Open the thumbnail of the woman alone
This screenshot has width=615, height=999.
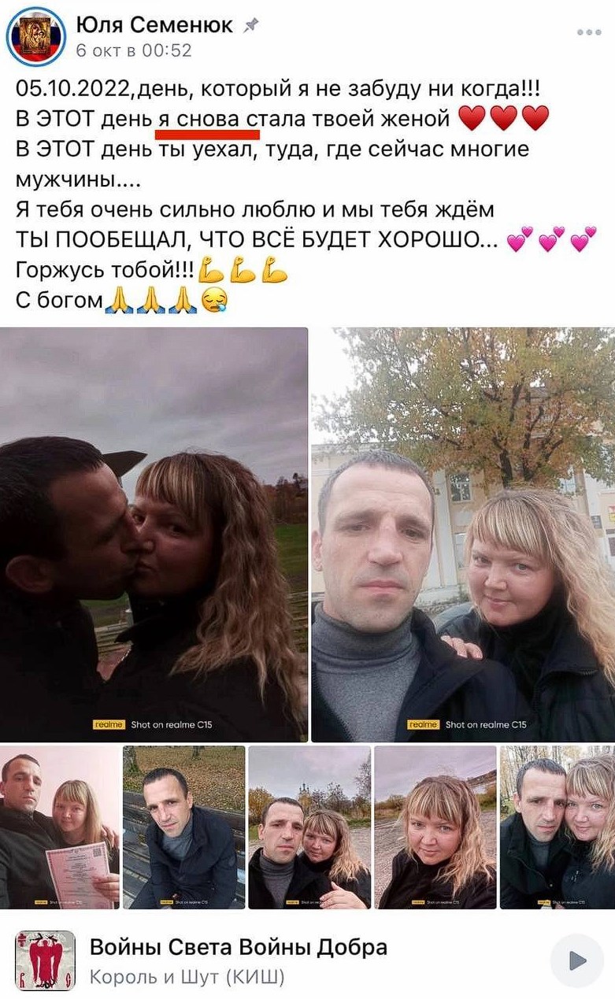pos(435,827)
